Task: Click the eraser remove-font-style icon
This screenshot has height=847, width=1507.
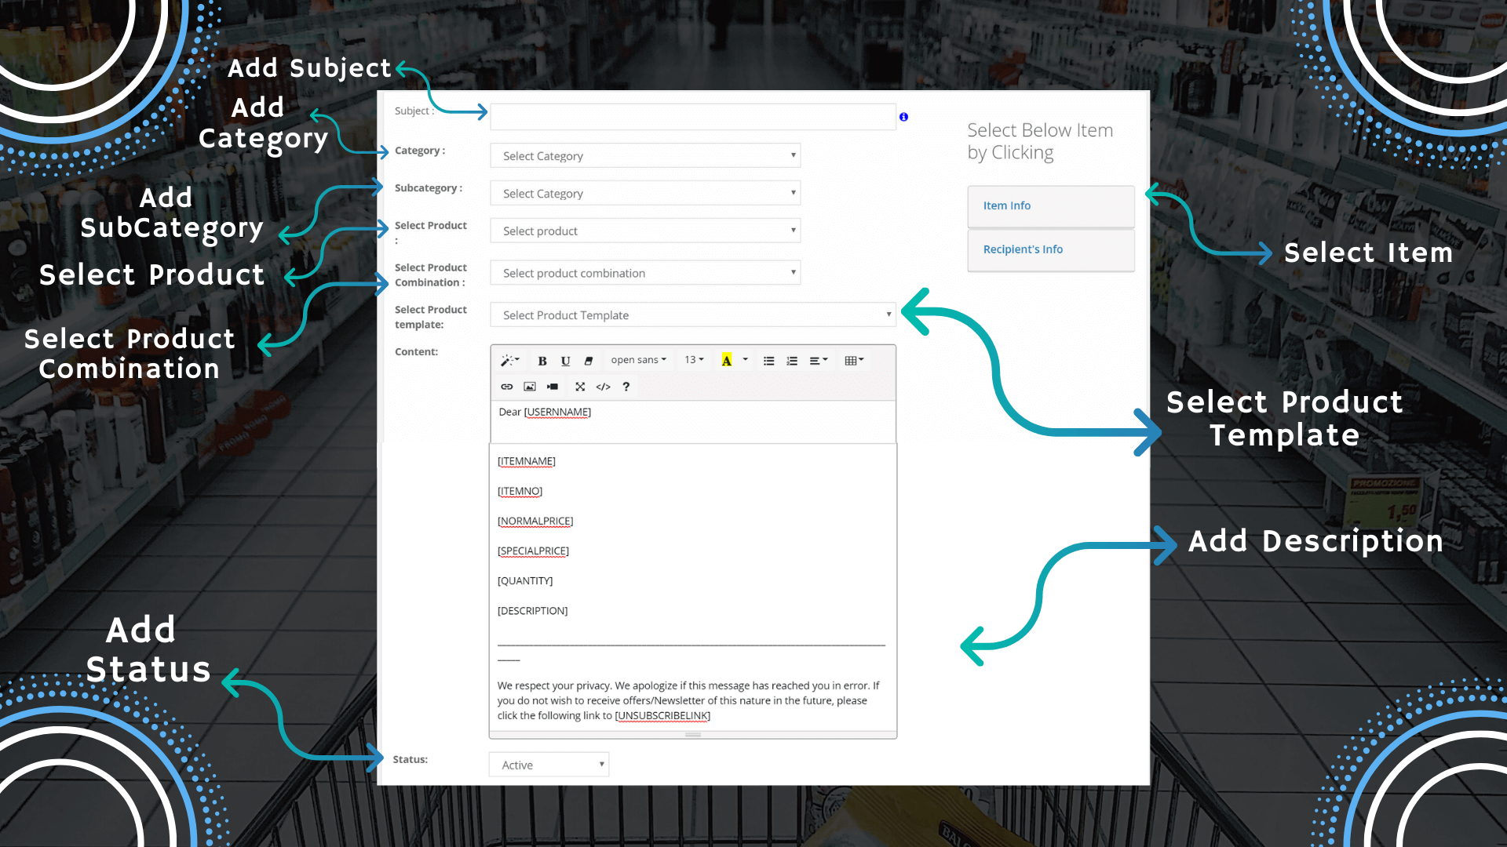Action: (x=588, y=361)
